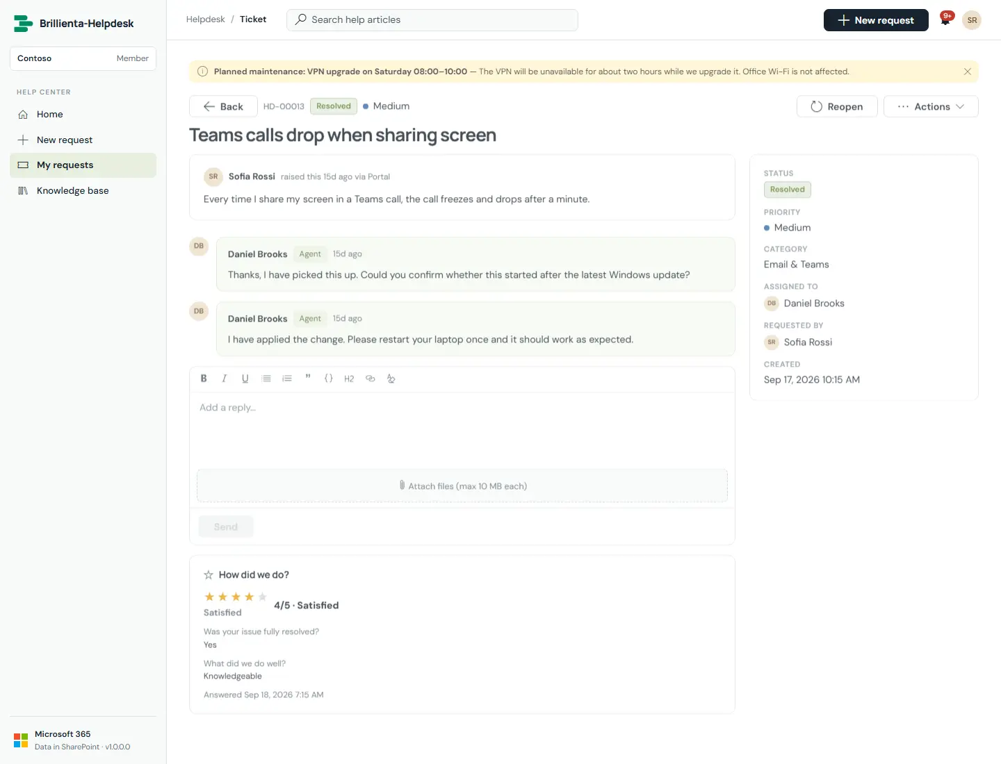Open the notifications bell
Image resolution: width=1001 pixels, height=764 pixels.
point(945,19)
